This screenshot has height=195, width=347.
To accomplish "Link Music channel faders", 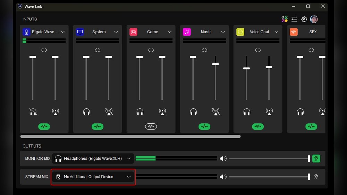I will pos(204,50).
